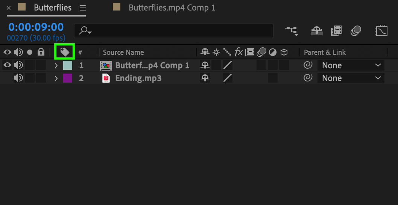This screenshot has width=398, height=205.
Task: Click the Label tag column icon
Action: pos(65,52)
